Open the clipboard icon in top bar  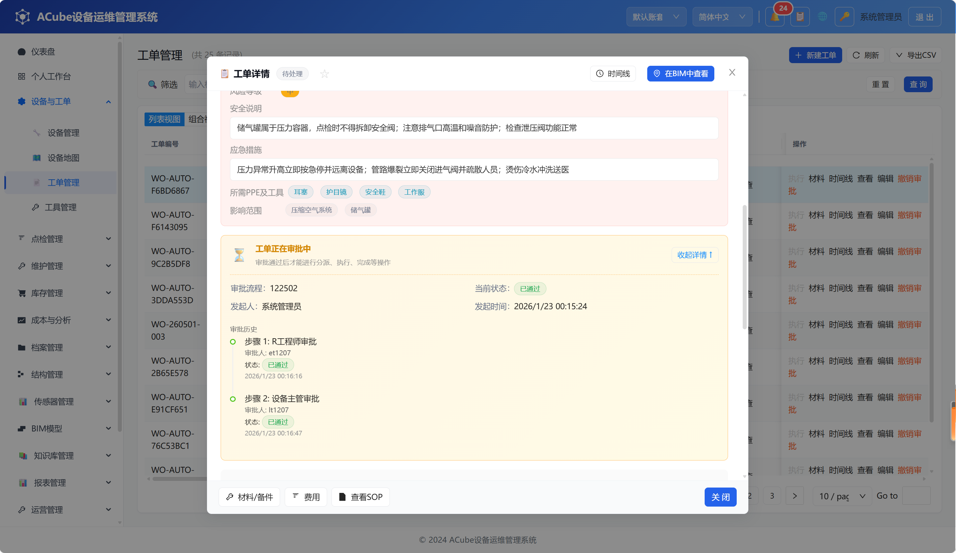click(800, 17)
